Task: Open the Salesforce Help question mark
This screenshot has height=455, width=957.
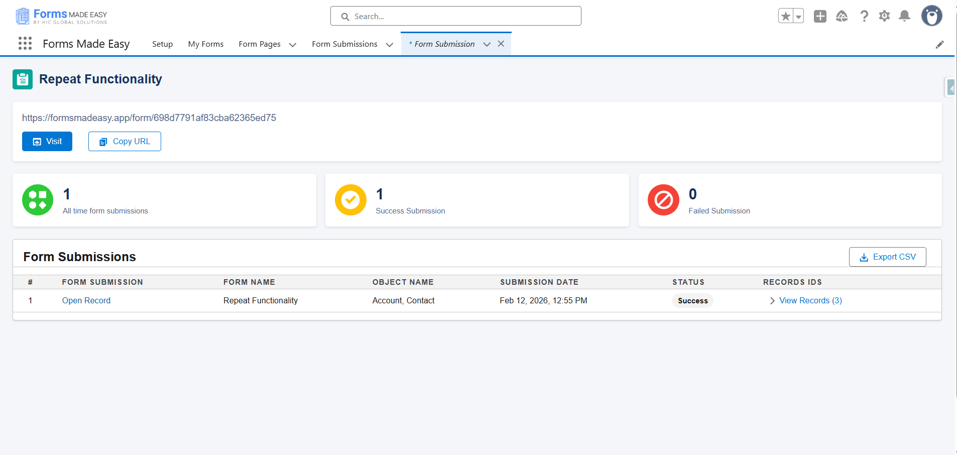Action: (864, 17)
